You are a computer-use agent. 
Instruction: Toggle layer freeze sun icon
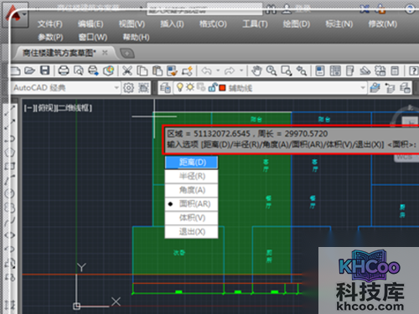[x=190, y=87]
